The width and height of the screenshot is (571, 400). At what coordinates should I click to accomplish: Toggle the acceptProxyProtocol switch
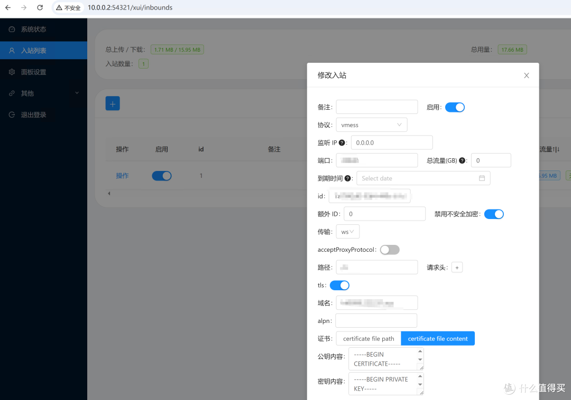390,250
